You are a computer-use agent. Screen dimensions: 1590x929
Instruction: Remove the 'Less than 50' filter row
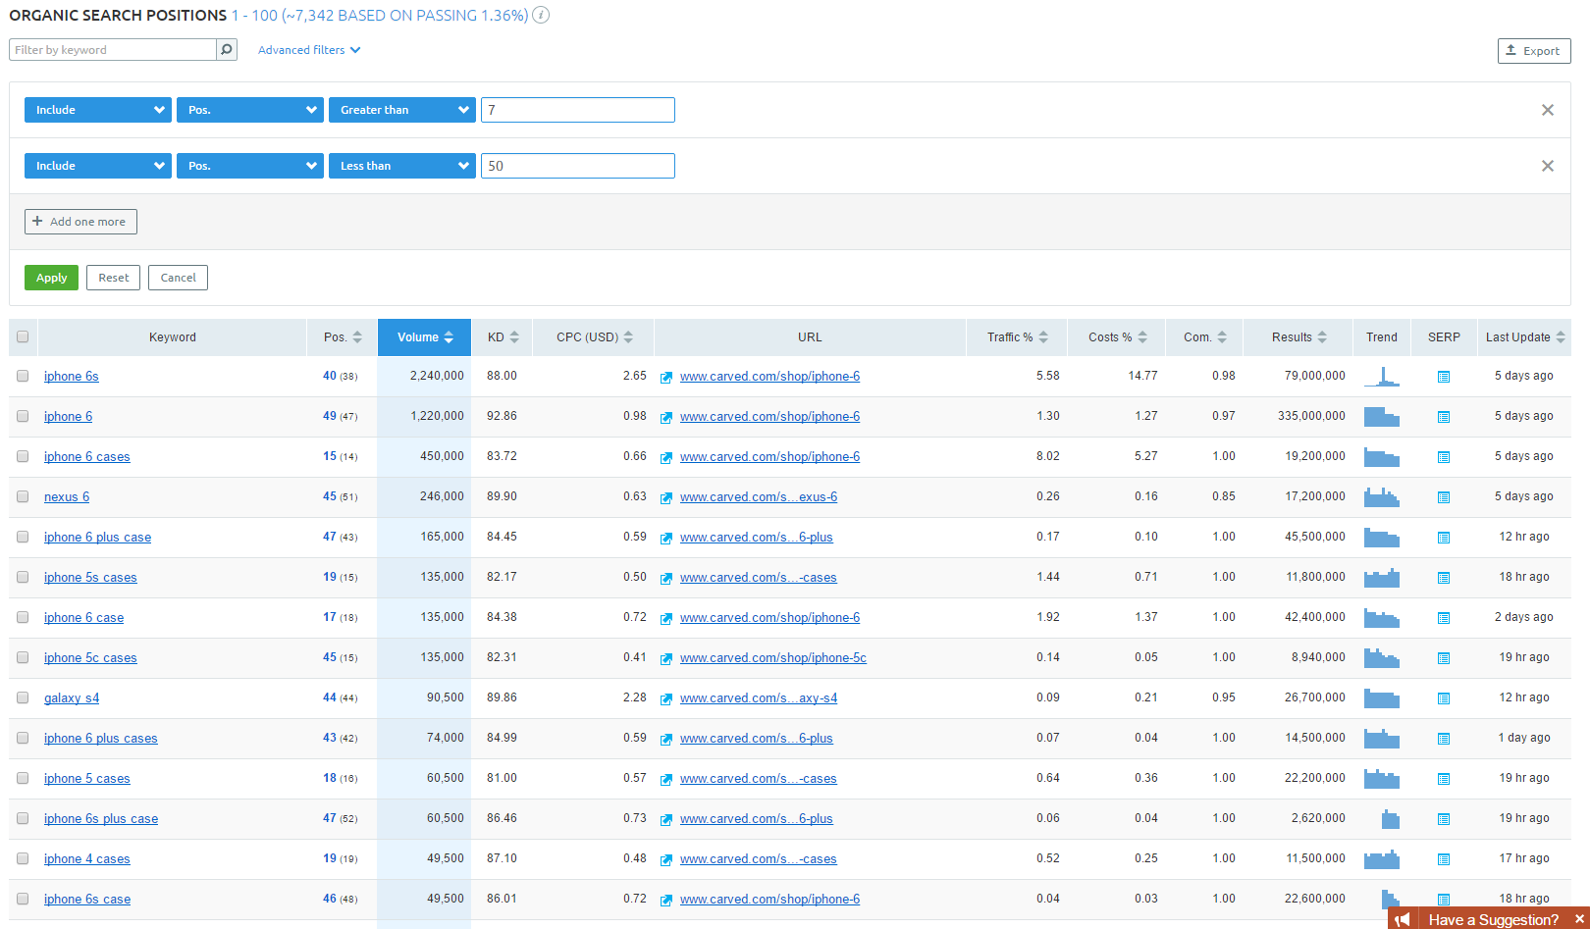point(1547,166)
